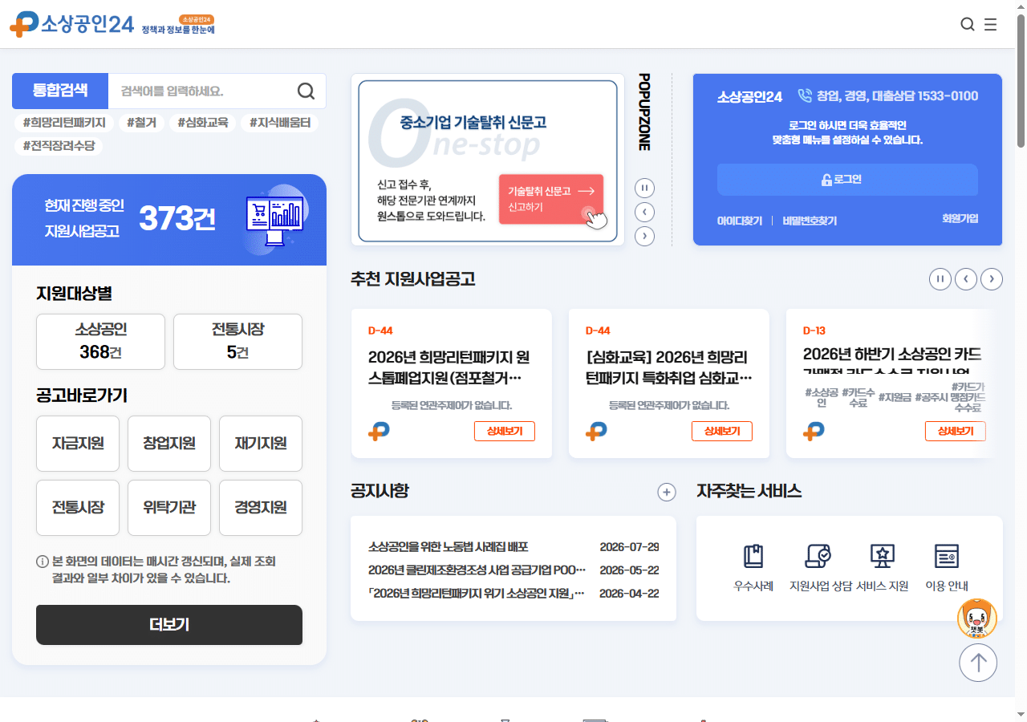Pause the POPUPZONE banner rotation
Viewport: 1027px width, 722px height.
coord(644,189)
